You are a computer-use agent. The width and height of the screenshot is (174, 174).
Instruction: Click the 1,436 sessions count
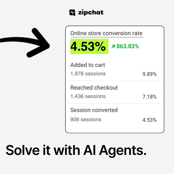[88, 96]
